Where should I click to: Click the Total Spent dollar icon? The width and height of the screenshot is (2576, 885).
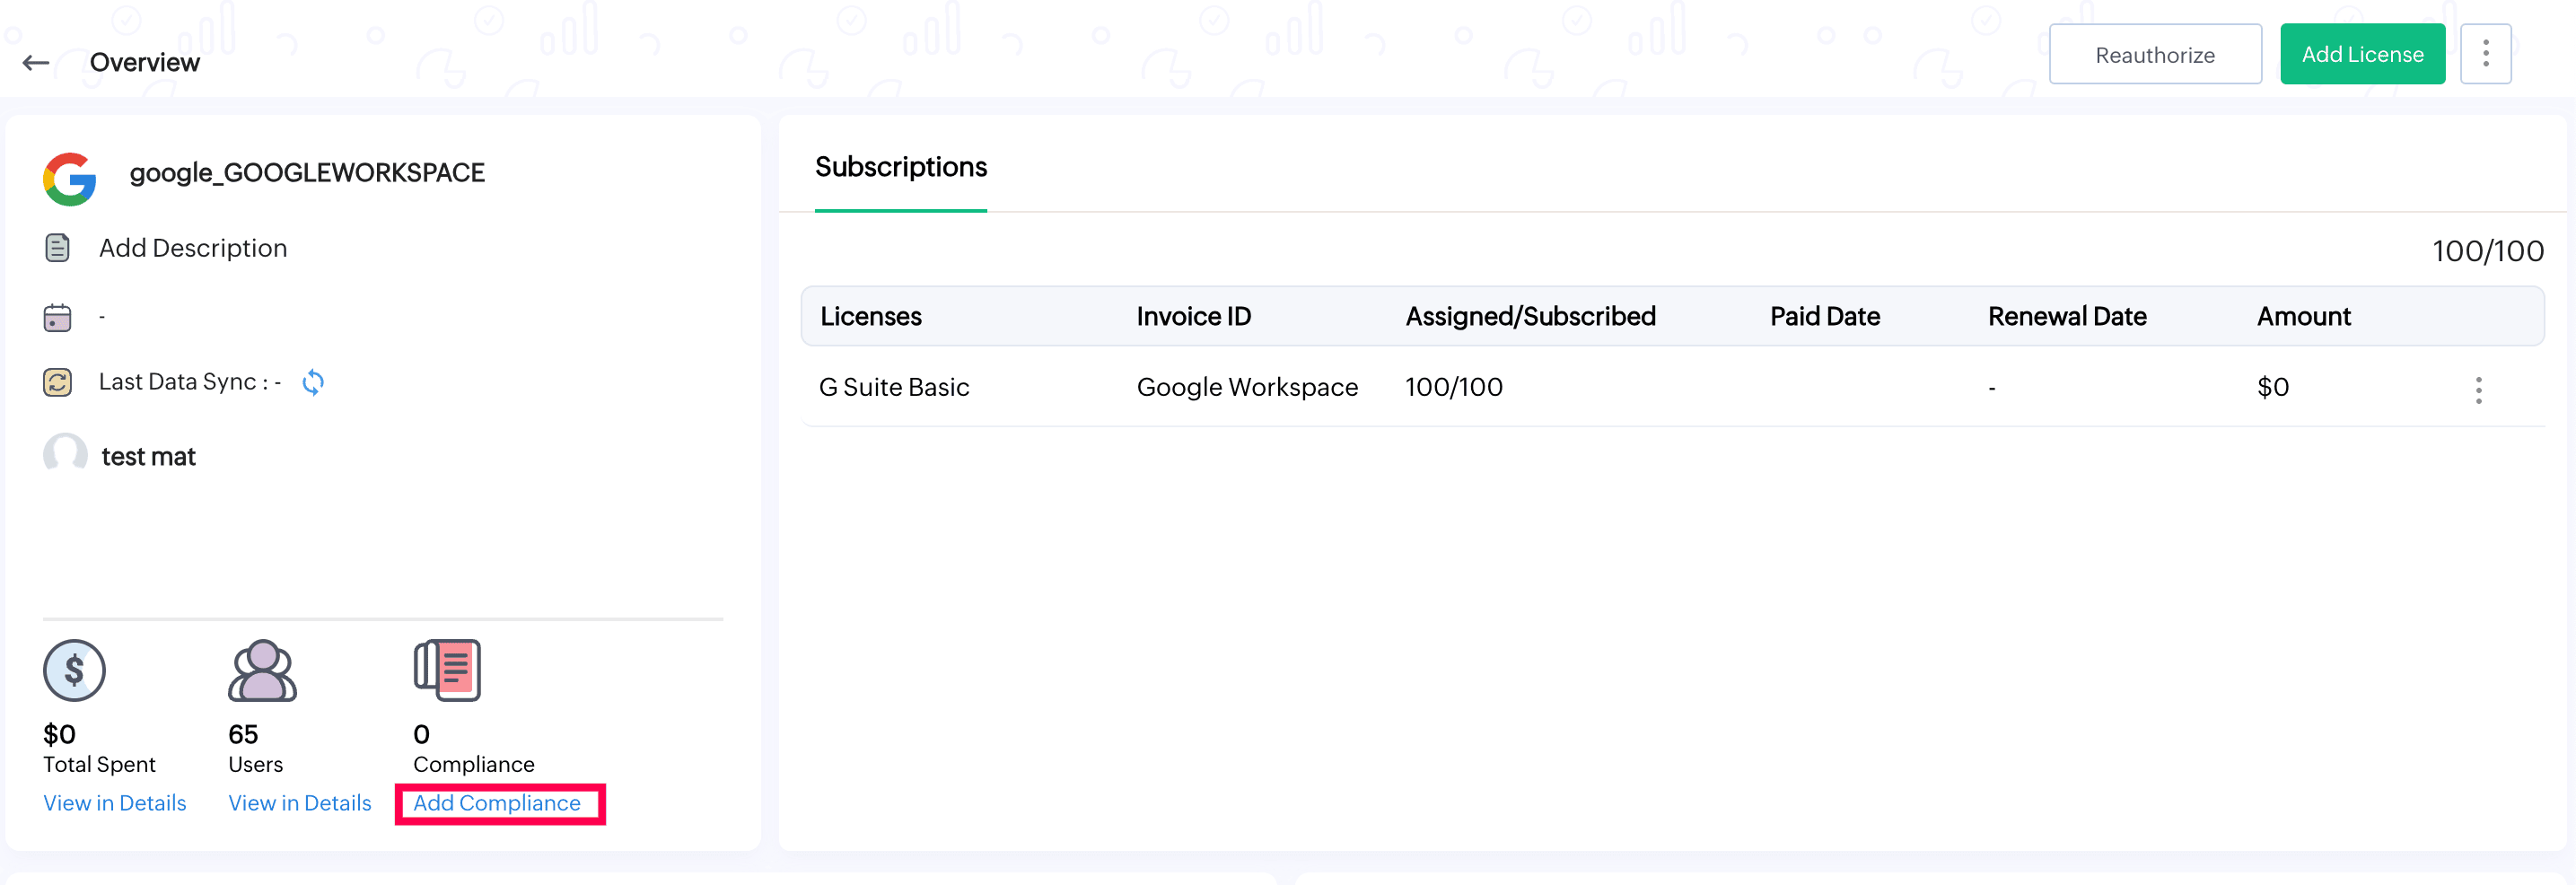click(x=74, y=670)
